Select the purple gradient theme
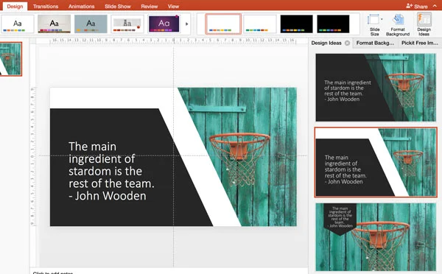Screen dimensions: 442x274 pos(164,24)
